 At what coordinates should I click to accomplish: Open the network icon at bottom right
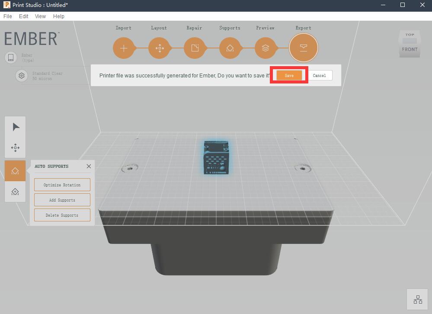pos(418,299)
